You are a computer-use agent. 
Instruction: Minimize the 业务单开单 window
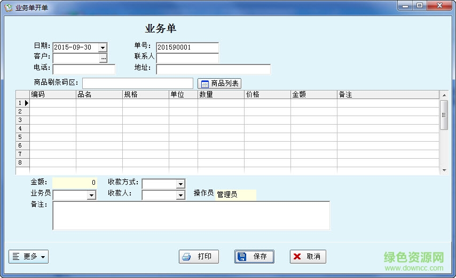click(405, 5)
